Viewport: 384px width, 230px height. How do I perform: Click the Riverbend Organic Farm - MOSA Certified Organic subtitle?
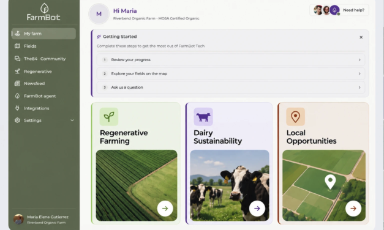click(156, 18)
